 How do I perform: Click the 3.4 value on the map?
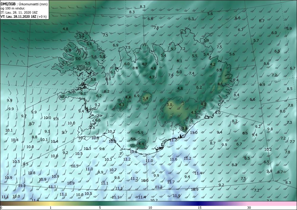145,98
